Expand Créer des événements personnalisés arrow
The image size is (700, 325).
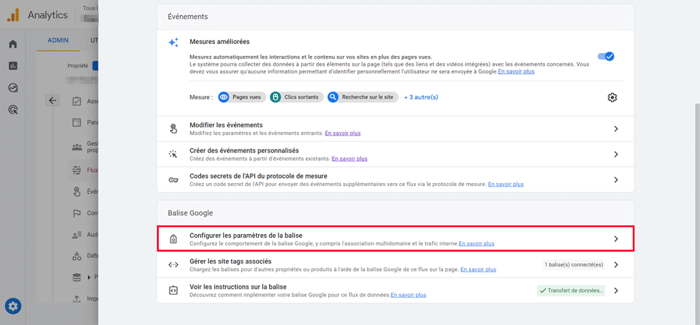click(x=616, y=154)
